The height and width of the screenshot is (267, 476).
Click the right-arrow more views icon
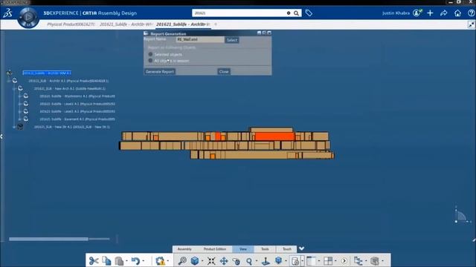pyautogui.click(x=344, y=260)
